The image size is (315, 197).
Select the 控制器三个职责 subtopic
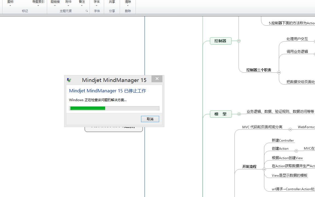coord(259,70)
